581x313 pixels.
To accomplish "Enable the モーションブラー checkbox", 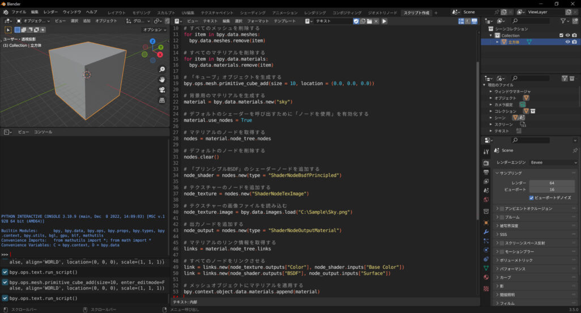I will click(502, 252).
